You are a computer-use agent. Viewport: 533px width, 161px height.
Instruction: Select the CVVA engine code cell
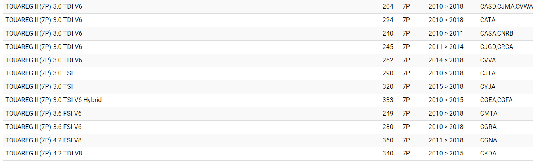pyautogui.click(x=488, y=60)
